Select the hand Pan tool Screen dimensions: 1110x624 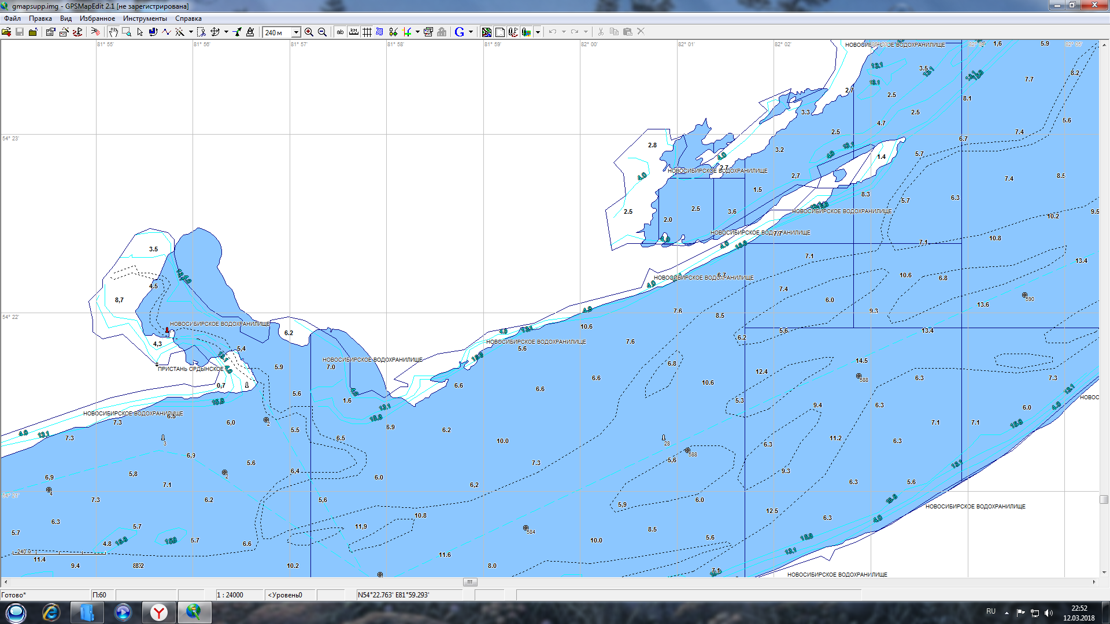(x=113, y=32)
